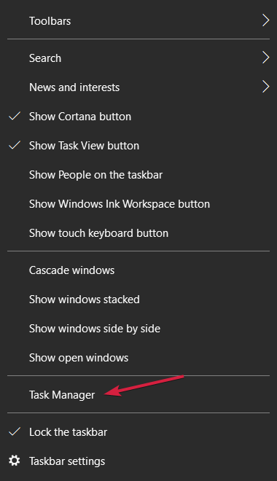Open Task Manager from the menu
Viewport: 277px width, 481px height.
tap(138, 395)
